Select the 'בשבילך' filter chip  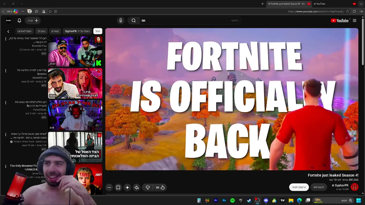click(41, 31)
